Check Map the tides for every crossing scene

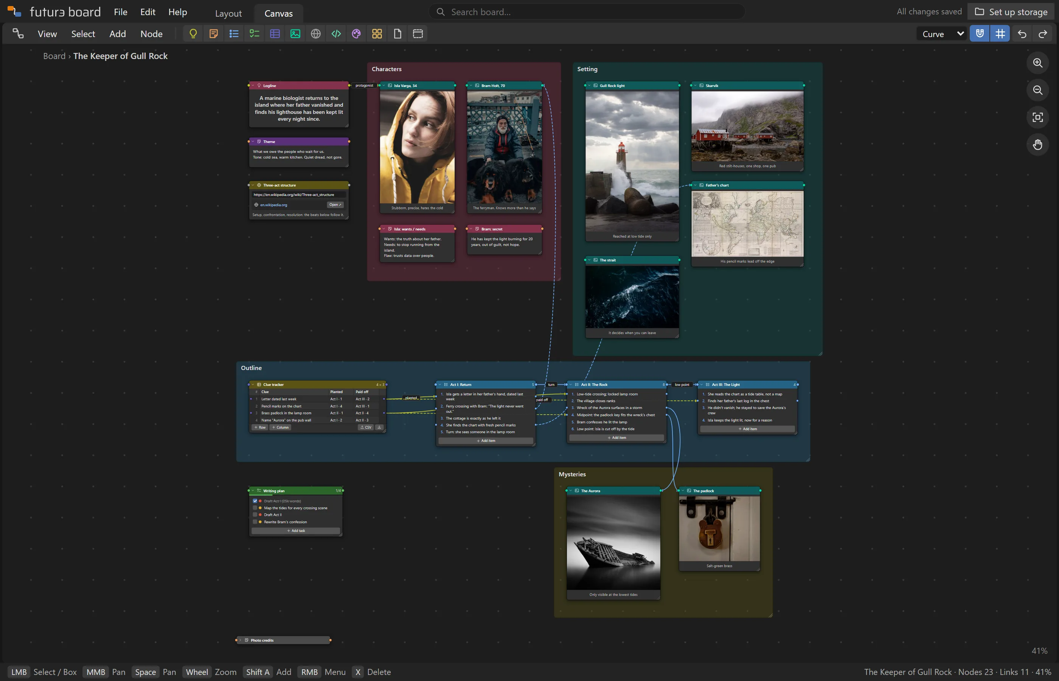pos(255,508)
